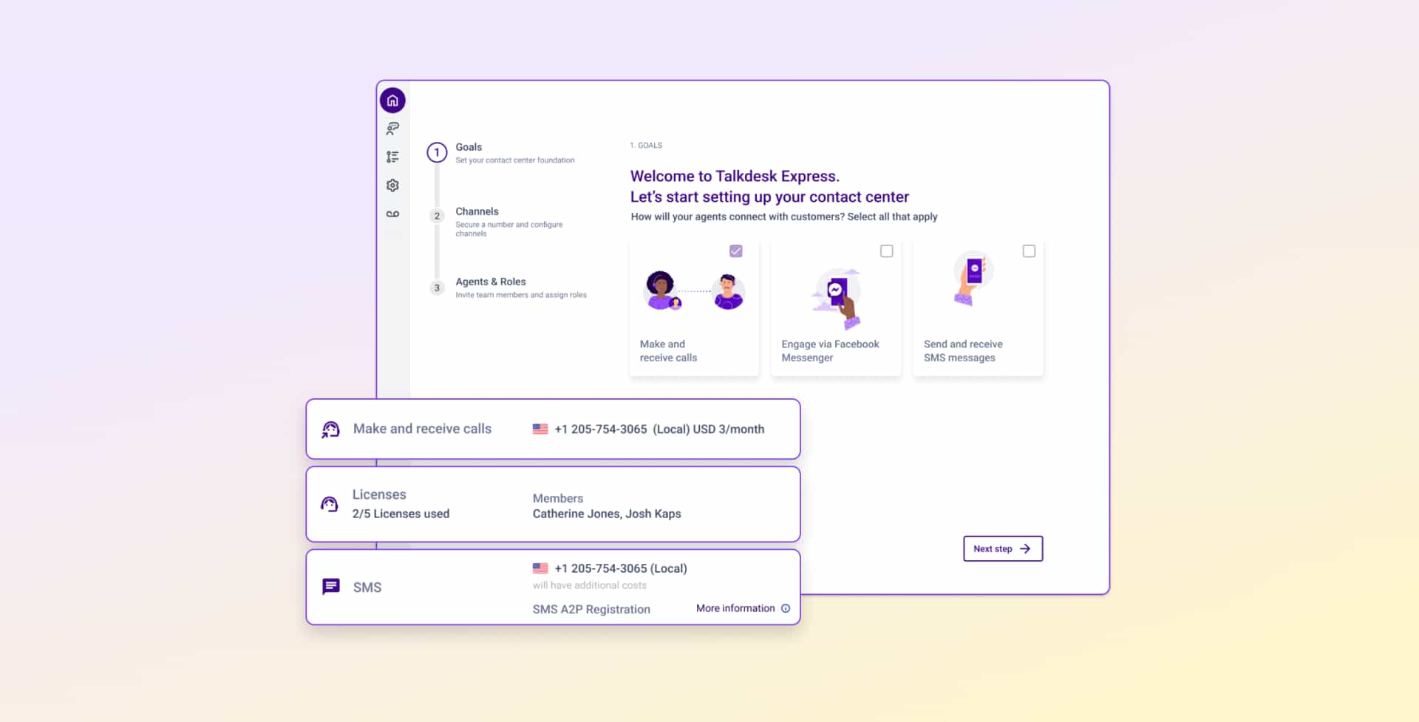Click the Next step button
1419x722 pixels.
coord(1002,548)
